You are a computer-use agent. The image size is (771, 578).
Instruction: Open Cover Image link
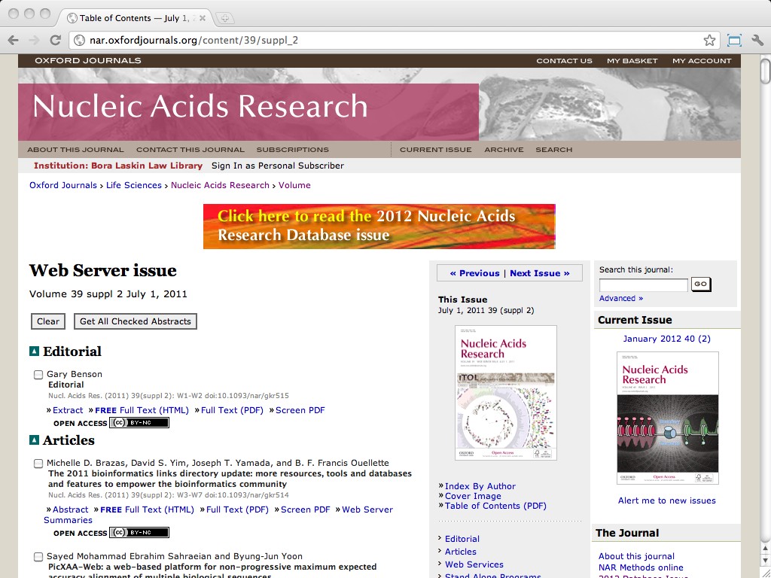pos(473,496)
